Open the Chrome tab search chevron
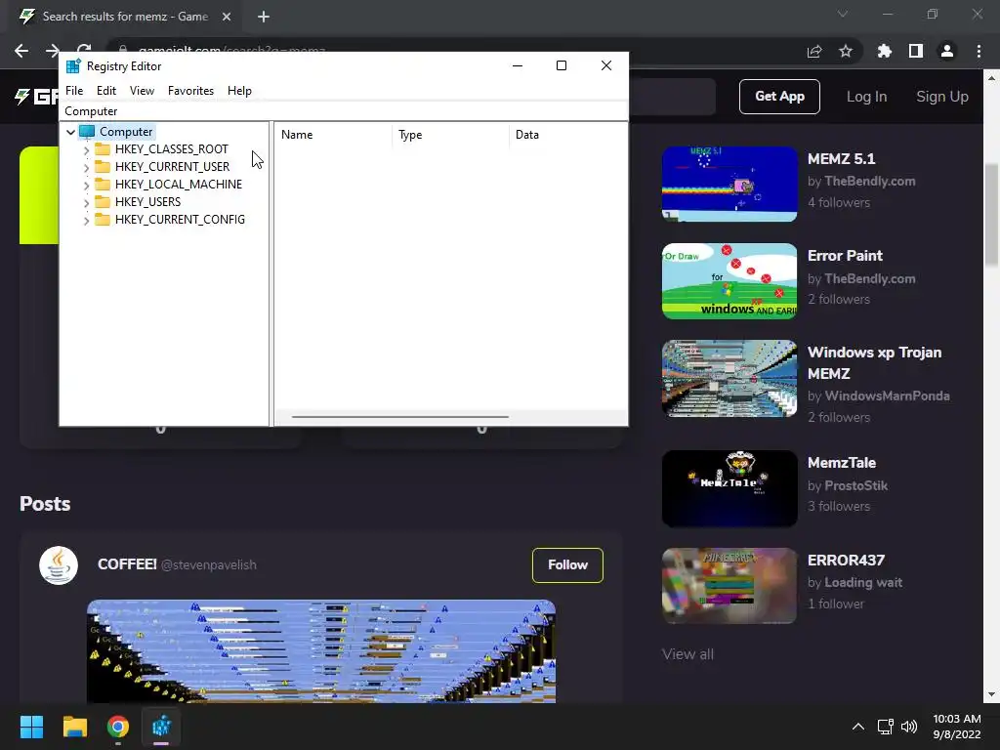Image resolution: width=1000 pixels, height=750 pixels. click(843, 14)
